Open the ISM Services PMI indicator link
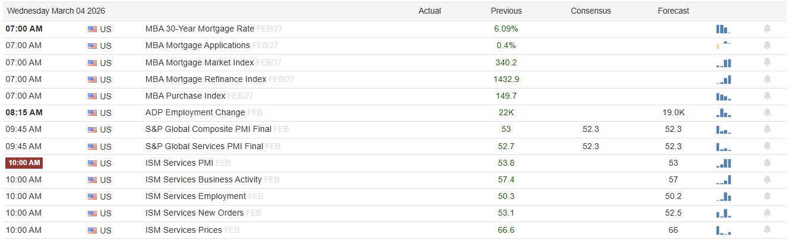This screenshot has height=240, width=794. [x=179, y=163]
